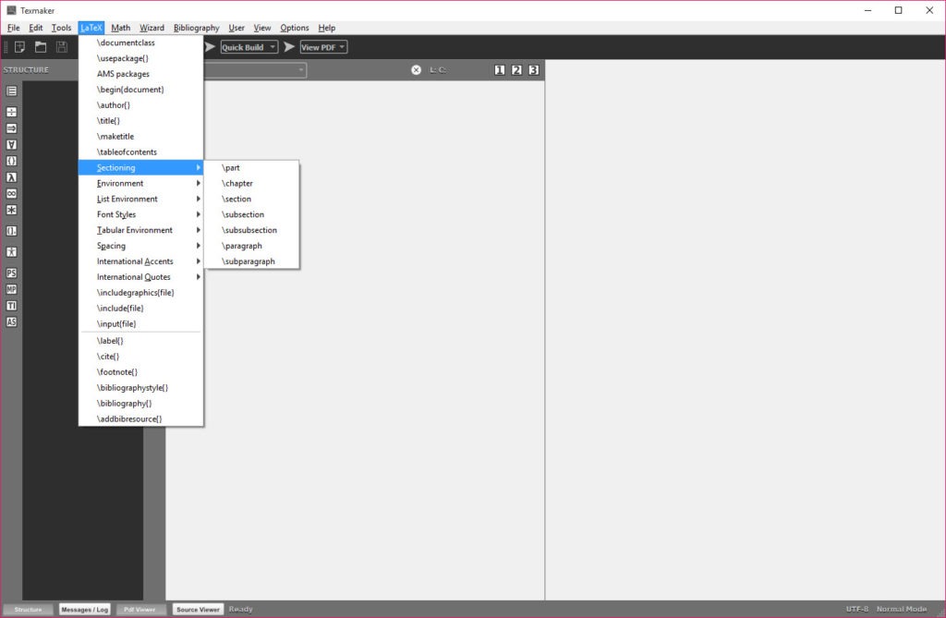The width and height of the screenshot is (946, 618).
Task: Expand the Environment submenu
Action: tap(141, 184)
